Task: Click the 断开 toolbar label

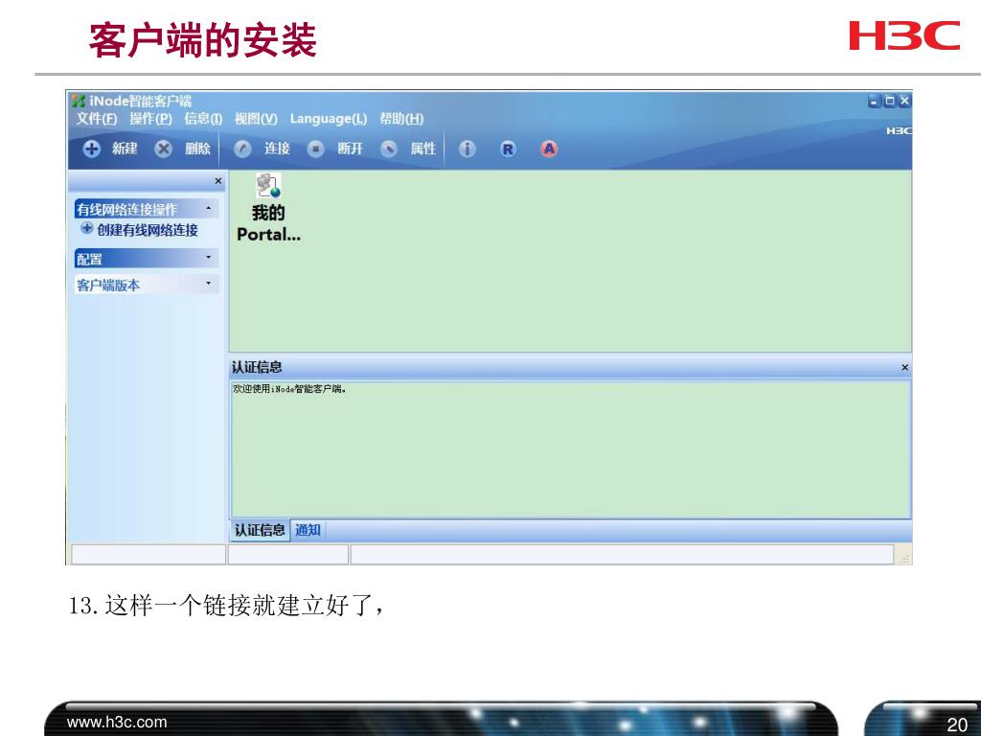Action: pyautogui.click(x=351, y=149)
